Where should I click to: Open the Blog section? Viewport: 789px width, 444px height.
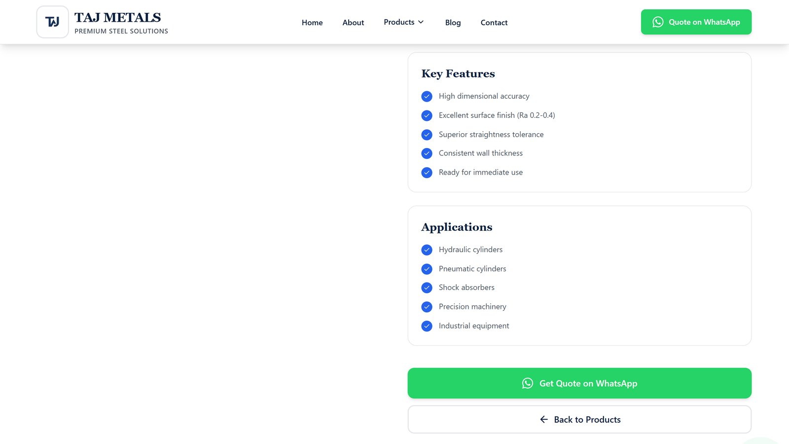click(453, 22)
